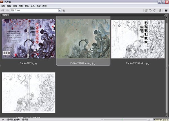Select the FablesTPB9Prelim.jpg thumbnail
This screenshot has height=121, width=169.
[137, 39]
